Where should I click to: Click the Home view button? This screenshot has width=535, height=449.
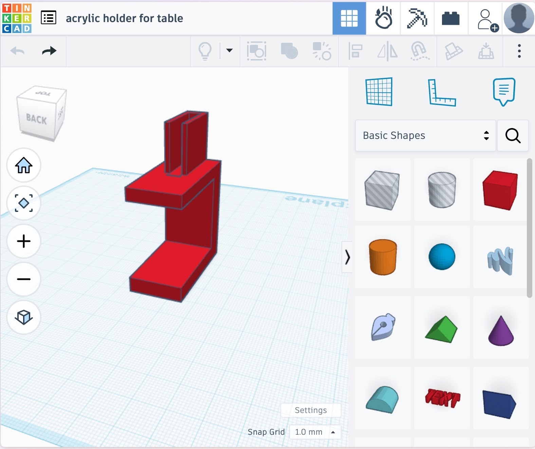[x=24, y=165]
